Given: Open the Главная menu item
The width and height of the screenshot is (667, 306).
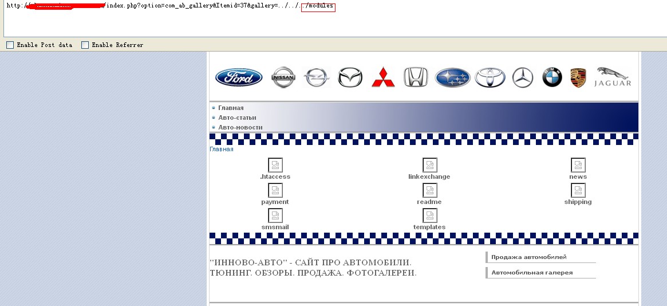Looking at the screenshot, I should click(231, 108).
